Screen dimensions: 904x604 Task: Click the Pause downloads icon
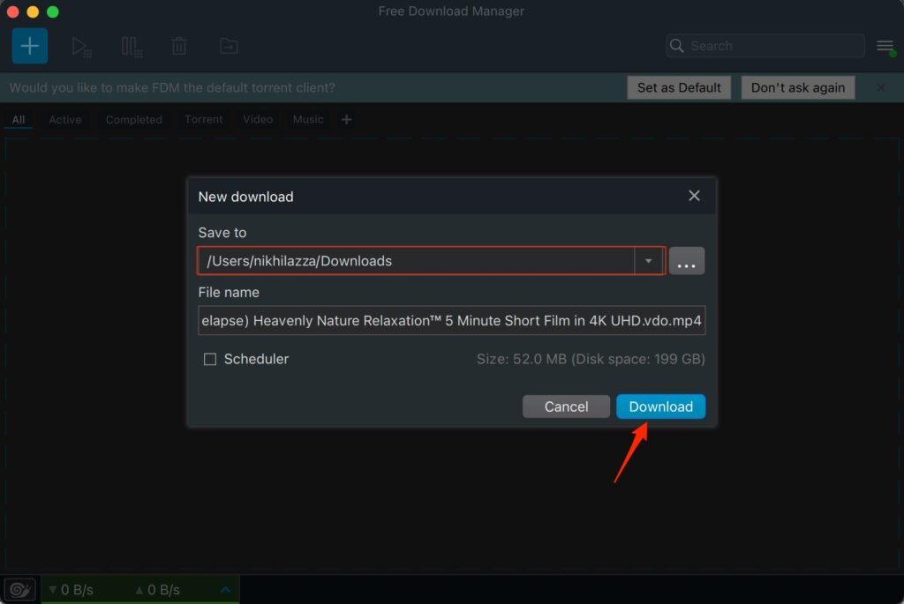pos(131,45)
